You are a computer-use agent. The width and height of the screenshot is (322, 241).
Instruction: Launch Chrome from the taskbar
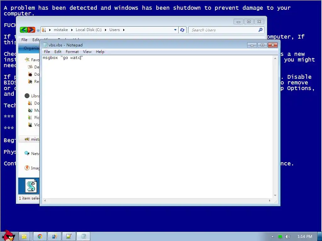click(x=40, y=237)
